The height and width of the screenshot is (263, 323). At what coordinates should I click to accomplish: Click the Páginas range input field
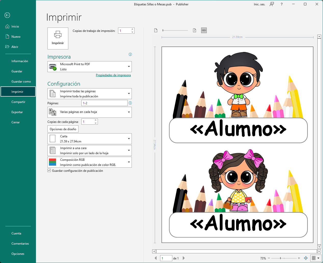(x=104, y=103)
